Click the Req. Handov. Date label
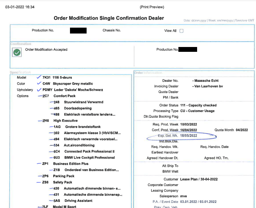This screenshot has width=256, height=208. click(214, 147)
